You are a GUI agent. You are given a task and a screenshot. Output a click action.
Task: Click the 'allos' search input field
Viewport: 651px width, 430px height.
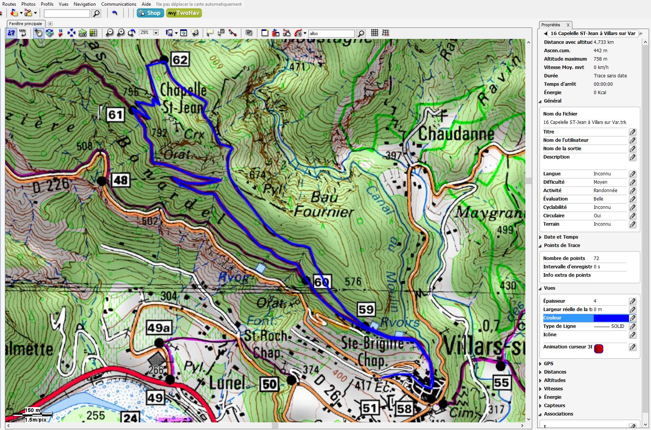coord(331,34)
